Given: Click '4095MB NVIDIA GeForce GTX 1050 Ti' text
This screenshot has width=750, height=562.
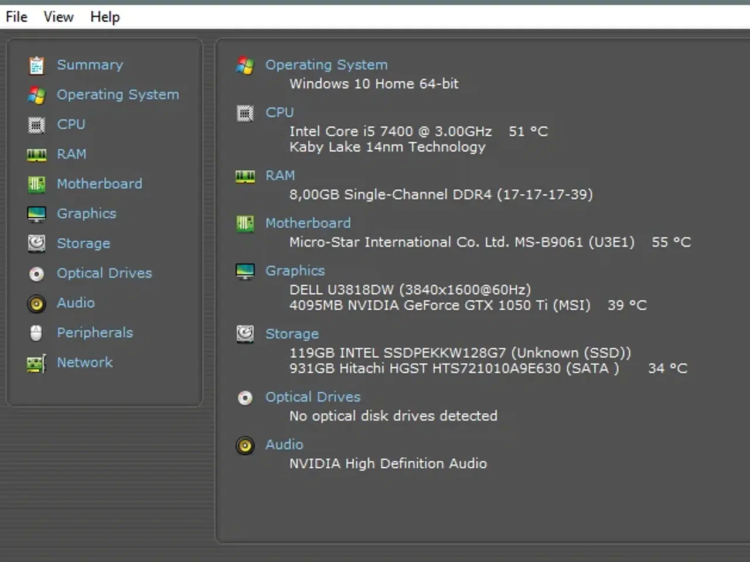Looking at the screenshot, I should [x=418, y=305].
